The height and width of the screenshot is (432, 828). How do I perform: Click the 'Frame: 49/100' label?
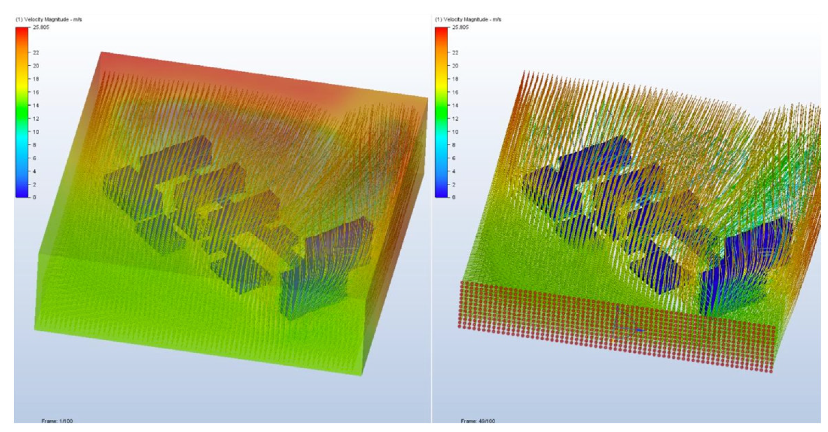(478, 421)
